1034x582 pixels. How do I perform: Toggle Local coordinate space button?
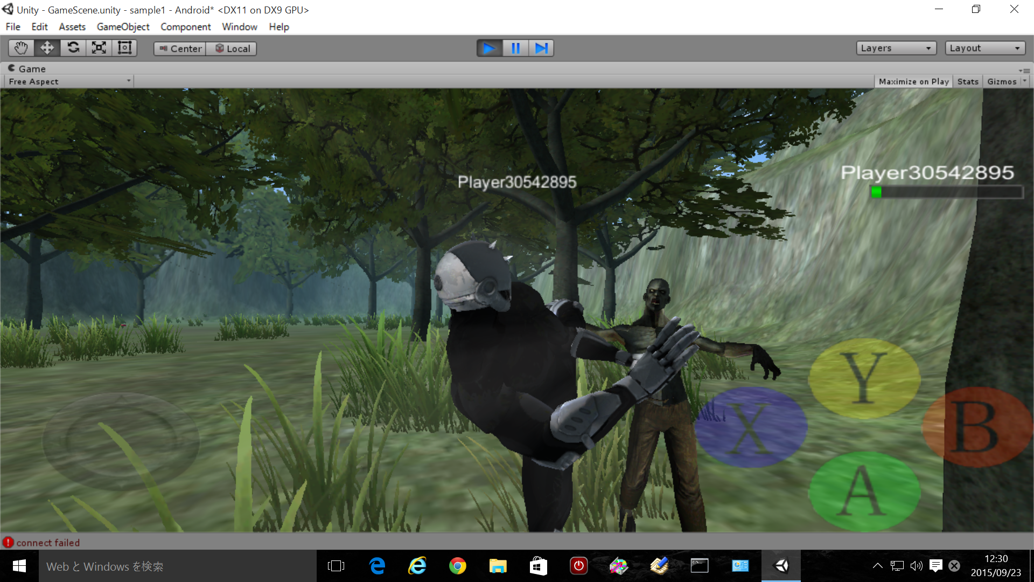(232, 48)
